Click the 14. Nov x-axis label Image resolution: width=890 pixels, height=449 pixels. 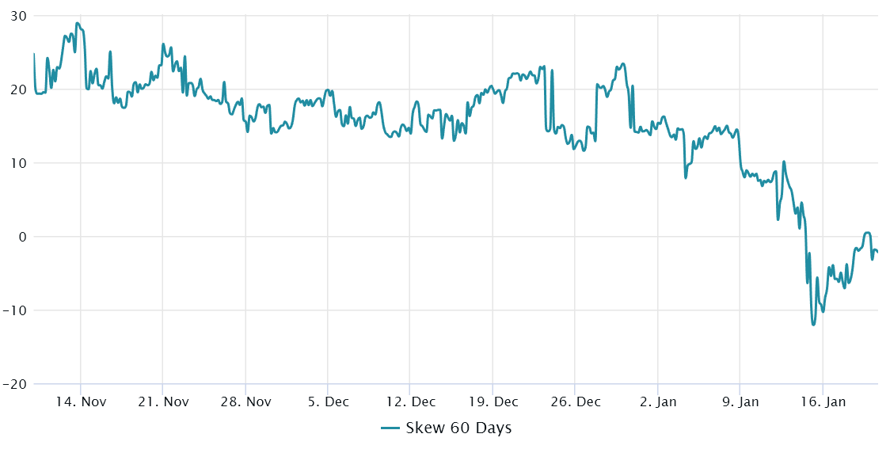[81, 402]
